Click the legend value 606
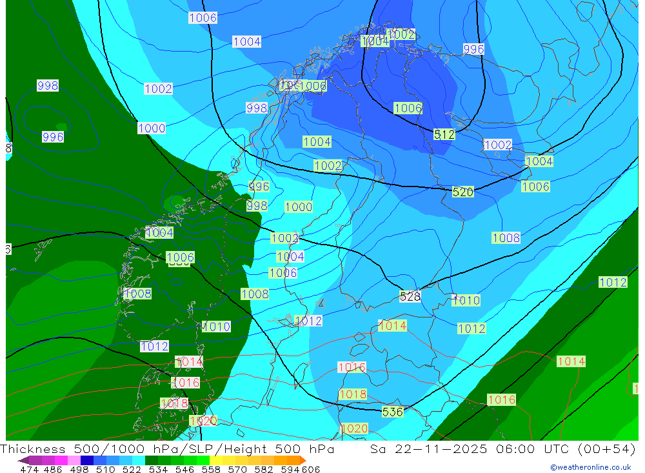The height and width of the screenshot is (473, 645). (311, 469)
